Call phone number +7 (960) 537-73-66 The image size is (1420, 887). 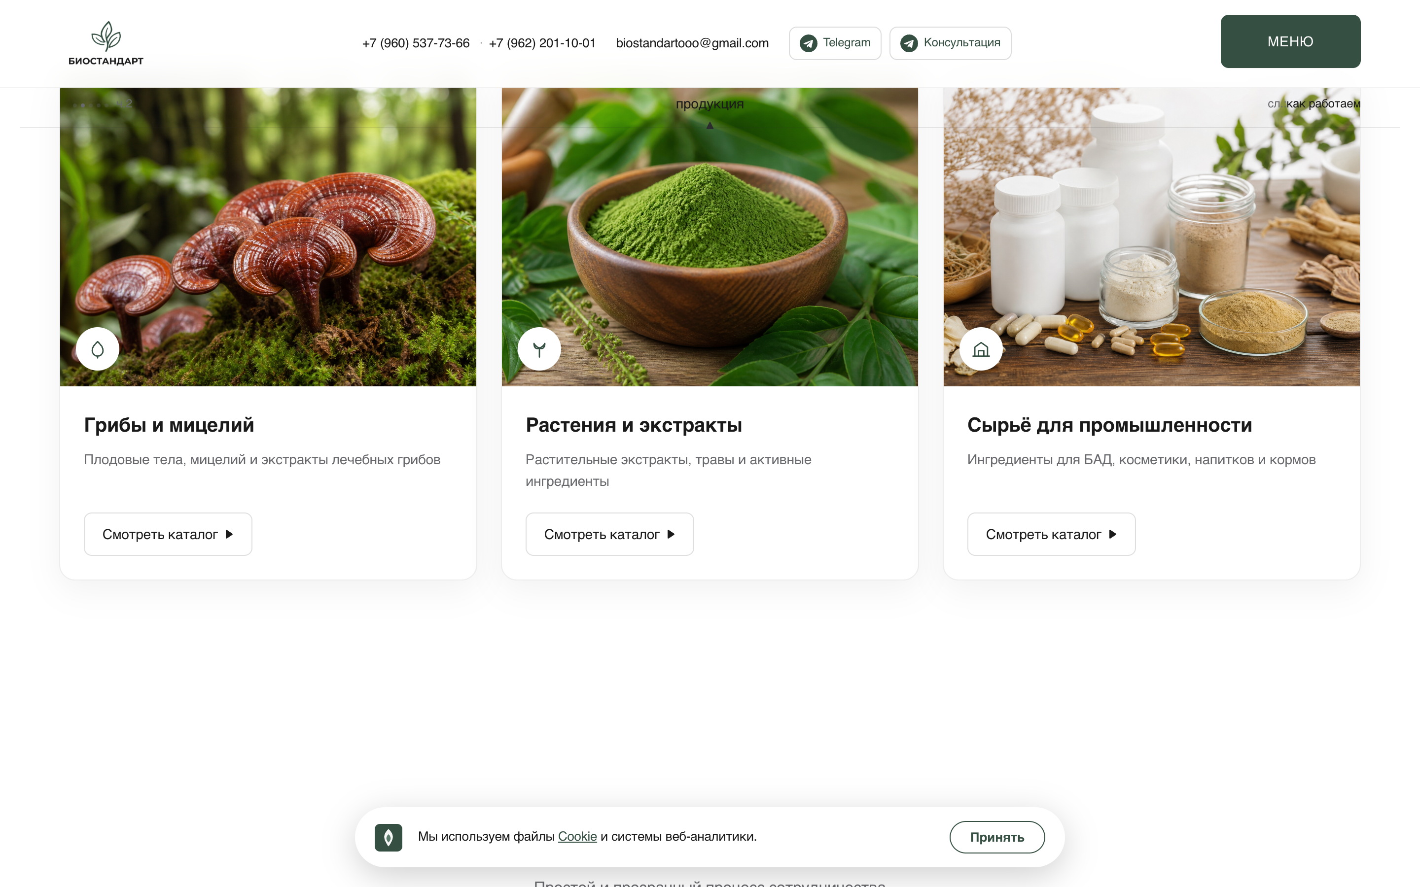(416, 43)
